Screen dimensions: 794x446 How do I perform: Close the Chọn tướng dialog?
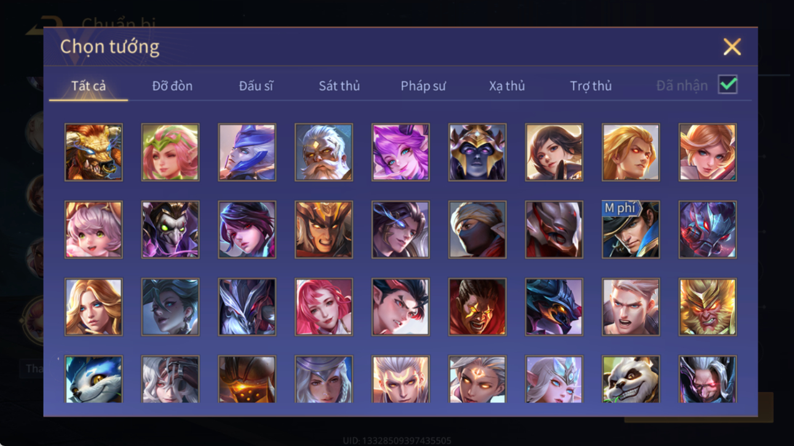pos(732,47)
